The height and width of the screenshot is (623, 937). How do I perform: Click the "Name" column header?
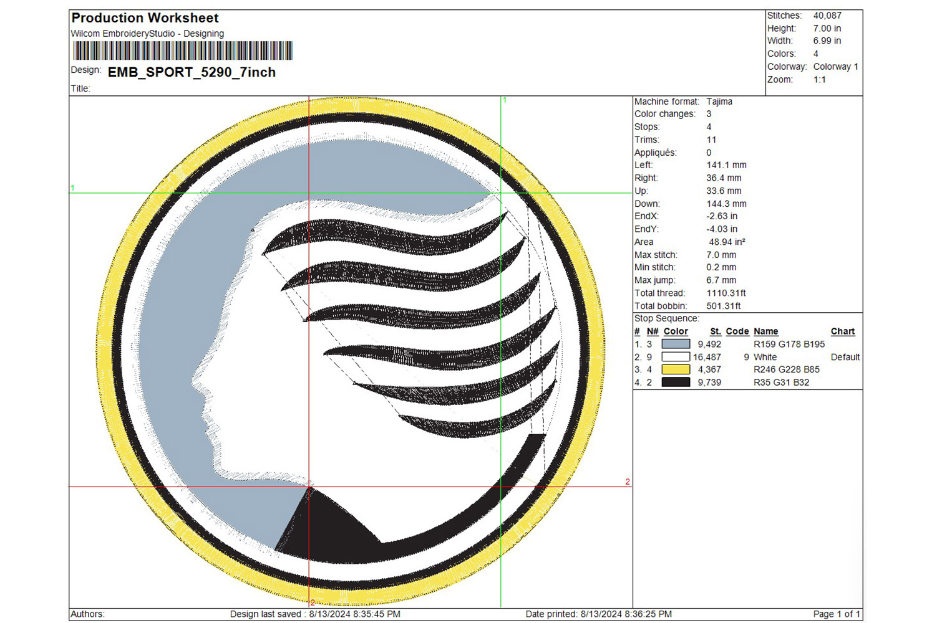[765, 331]
